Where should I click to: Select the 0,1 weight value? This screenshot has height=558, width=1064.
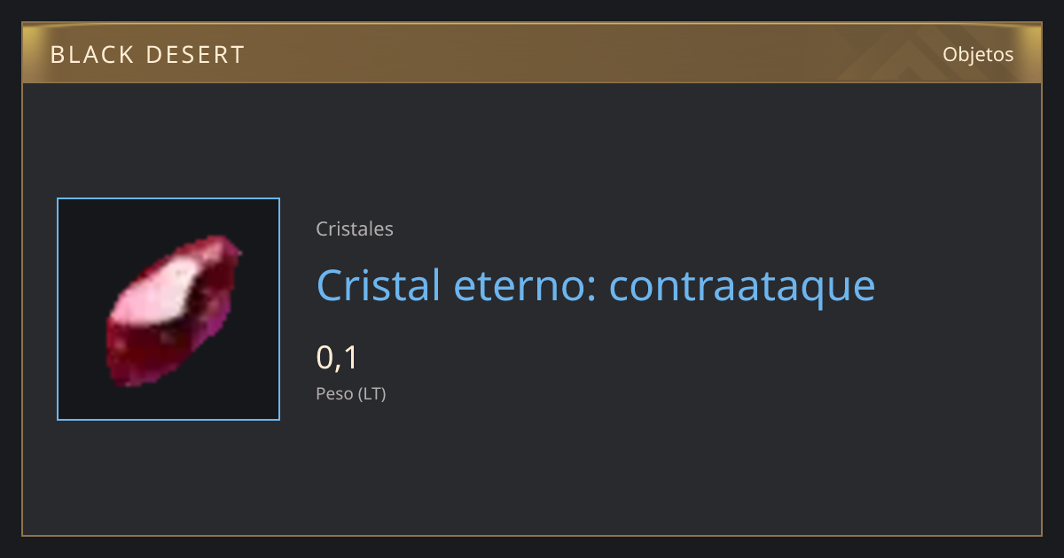(337, 358)
